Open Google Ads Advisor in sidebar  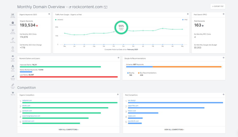pos(13,58)
